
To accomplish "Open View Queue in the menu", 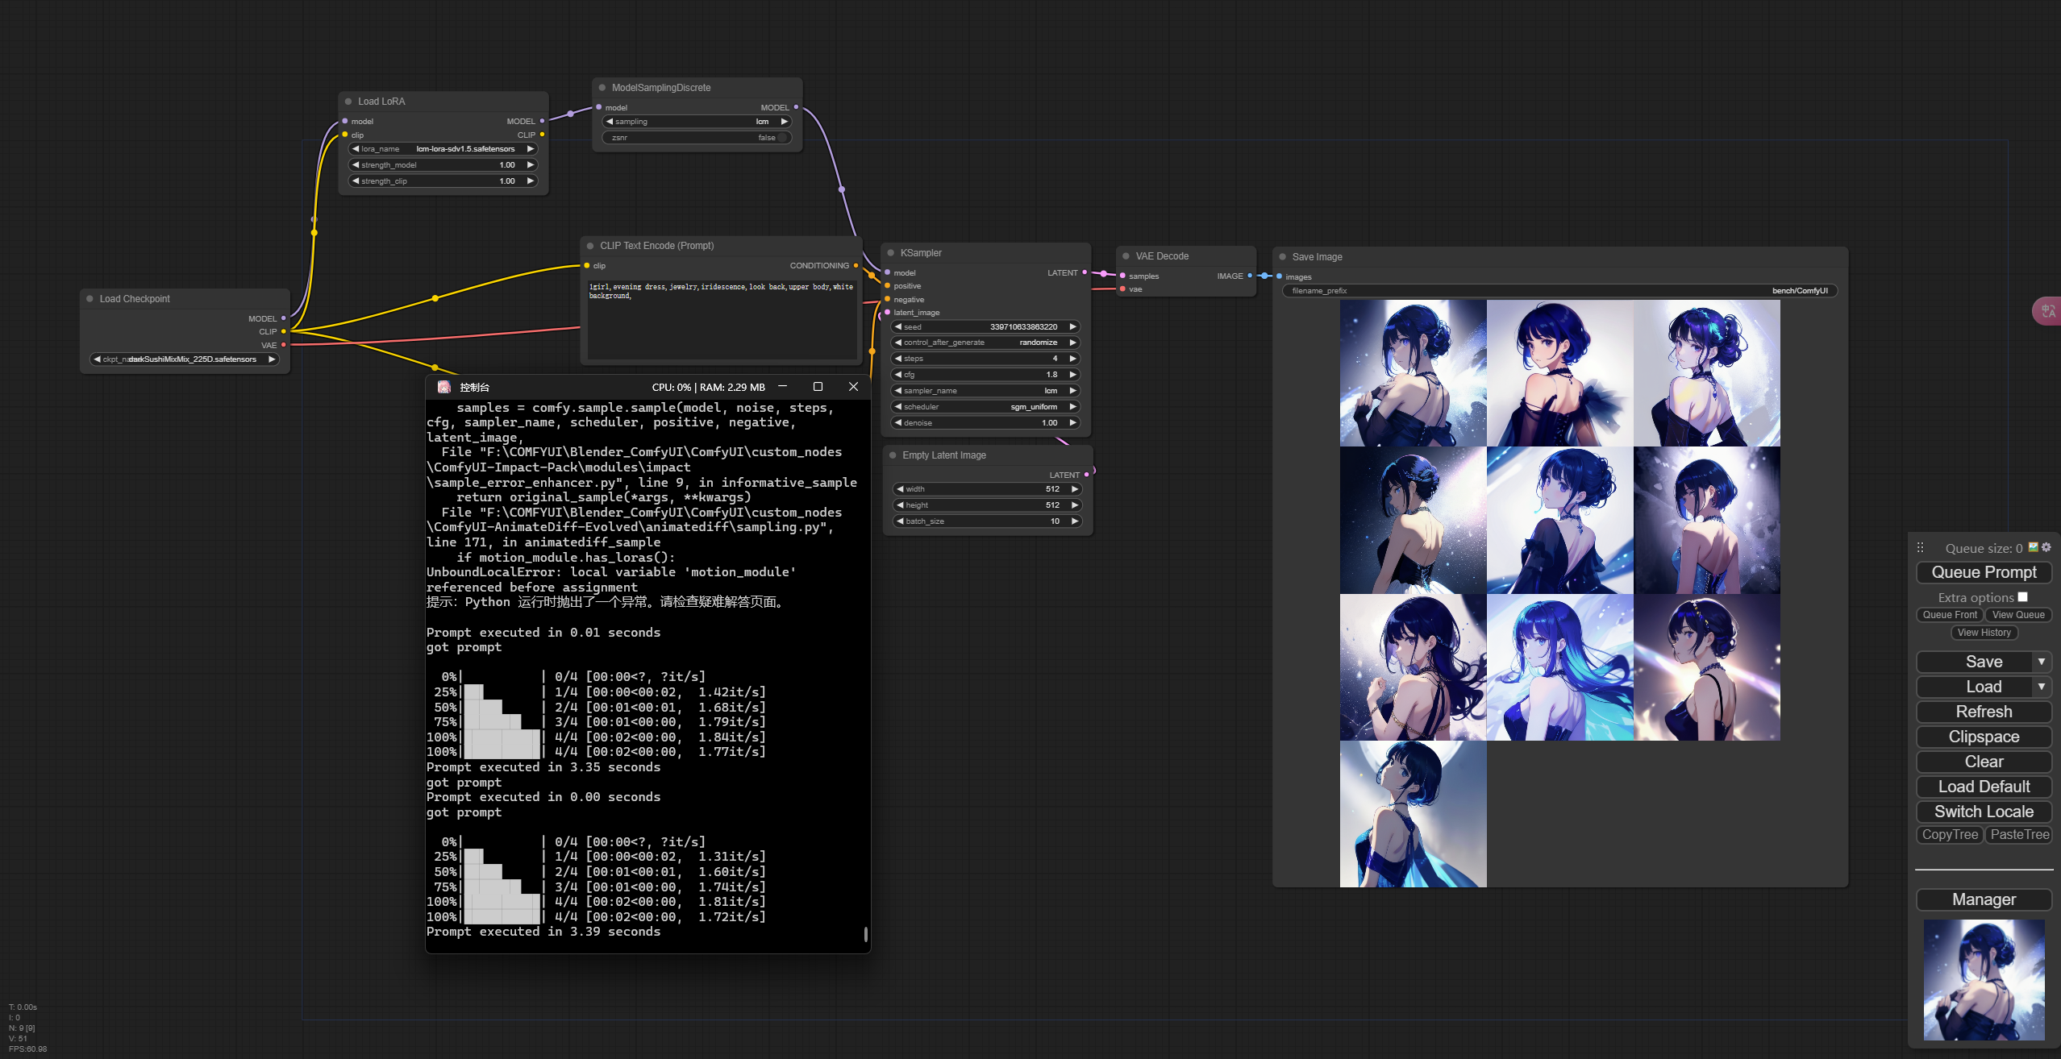I will 2017,615.
